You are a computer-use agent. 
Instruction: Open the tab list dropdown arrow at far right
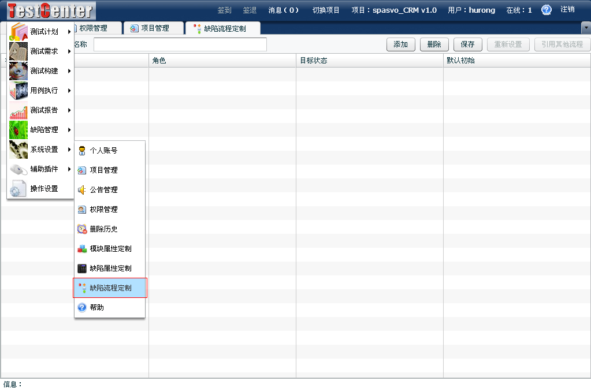coord(585,28)
